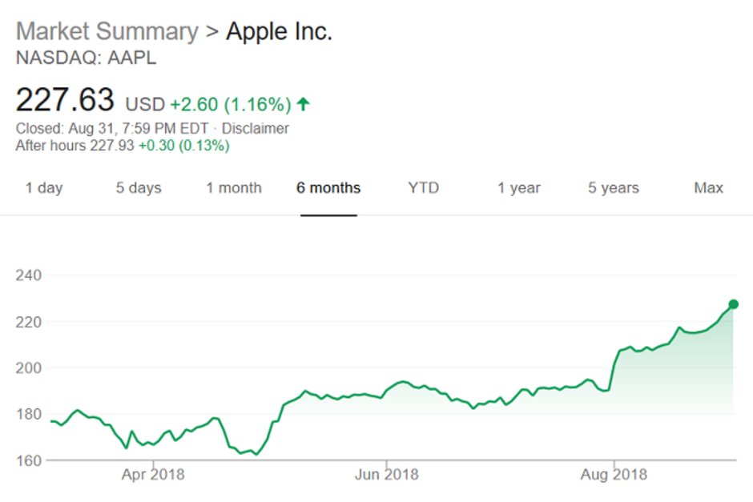Switch to the 1 day chart view

46,188
